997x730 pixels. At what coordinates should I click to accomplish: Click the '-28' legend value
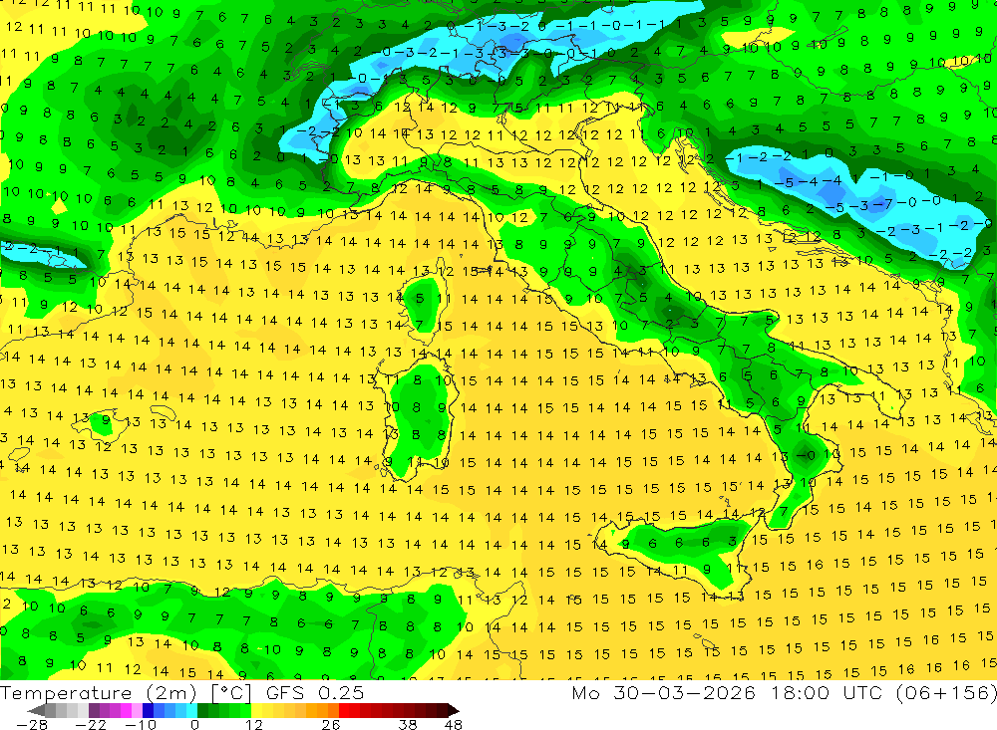click(32, 724)
